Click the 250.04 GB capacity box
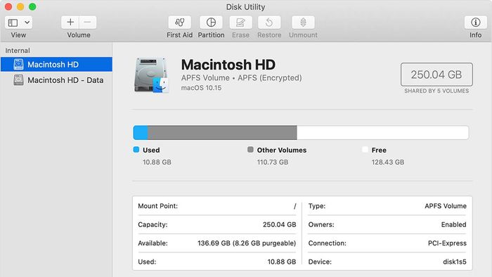 point(436,75)
